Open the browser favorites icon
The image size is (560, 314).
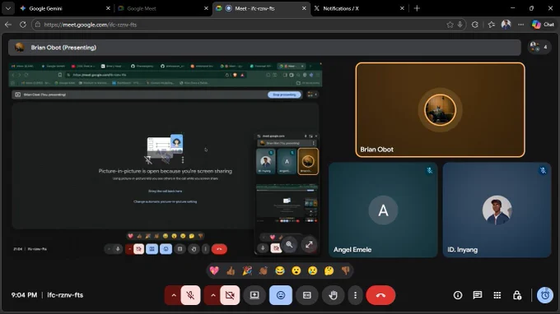coord(492,25)
